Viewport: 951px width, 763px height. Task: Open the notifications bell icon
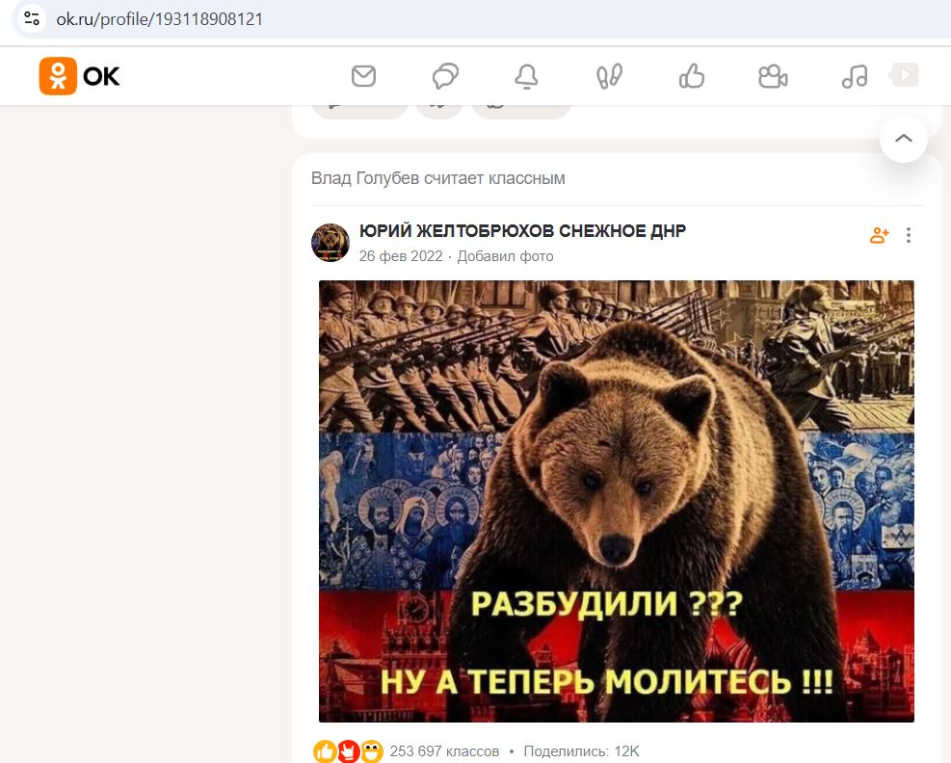526,77
